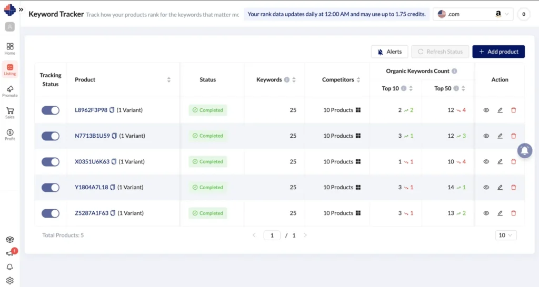Open rows-per-page dropdown showing 10

click(x=506, y=235)
